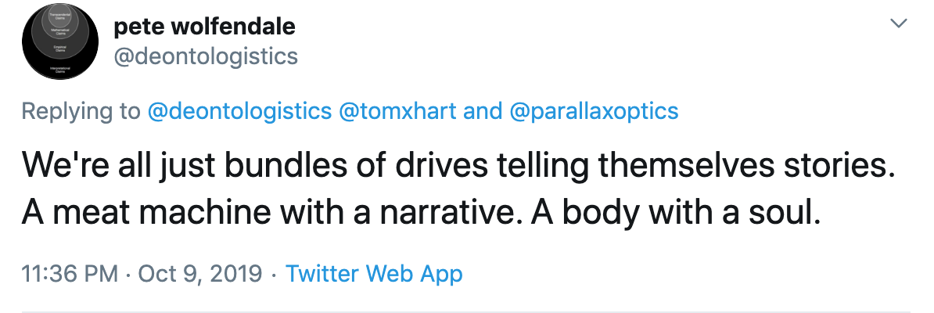Click the Interpretational Claims area of avatar
The image size is (934, 313).
tap(60, 70)
